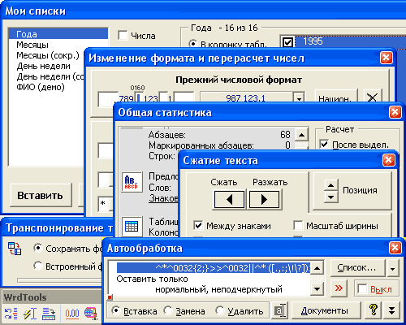Image resolution: width=406 pixels, height=325 pixels.
Task: Select the Сохранять radio option in Транспонирование
Action: 38,248
